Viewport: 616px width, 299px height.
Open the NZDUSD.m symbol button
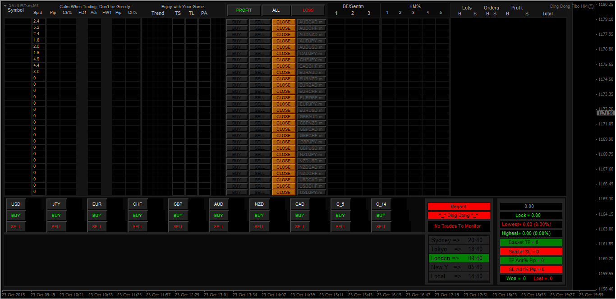pyautogui.click(x=311, y=161)
